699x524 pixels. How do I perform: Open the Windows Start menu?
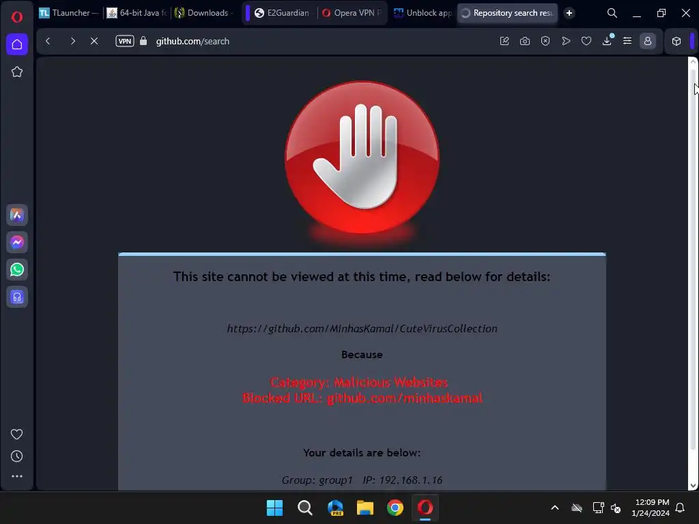[x=274, y=508]
